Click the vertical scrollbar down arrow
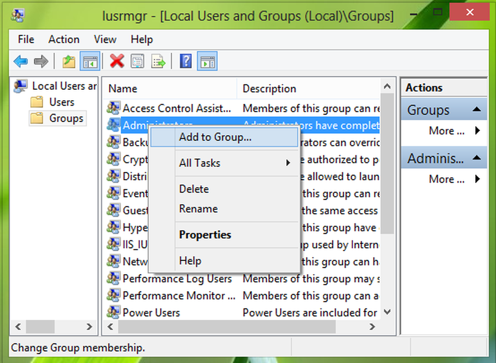Screen dimensions: 496x363 [388, 312]
